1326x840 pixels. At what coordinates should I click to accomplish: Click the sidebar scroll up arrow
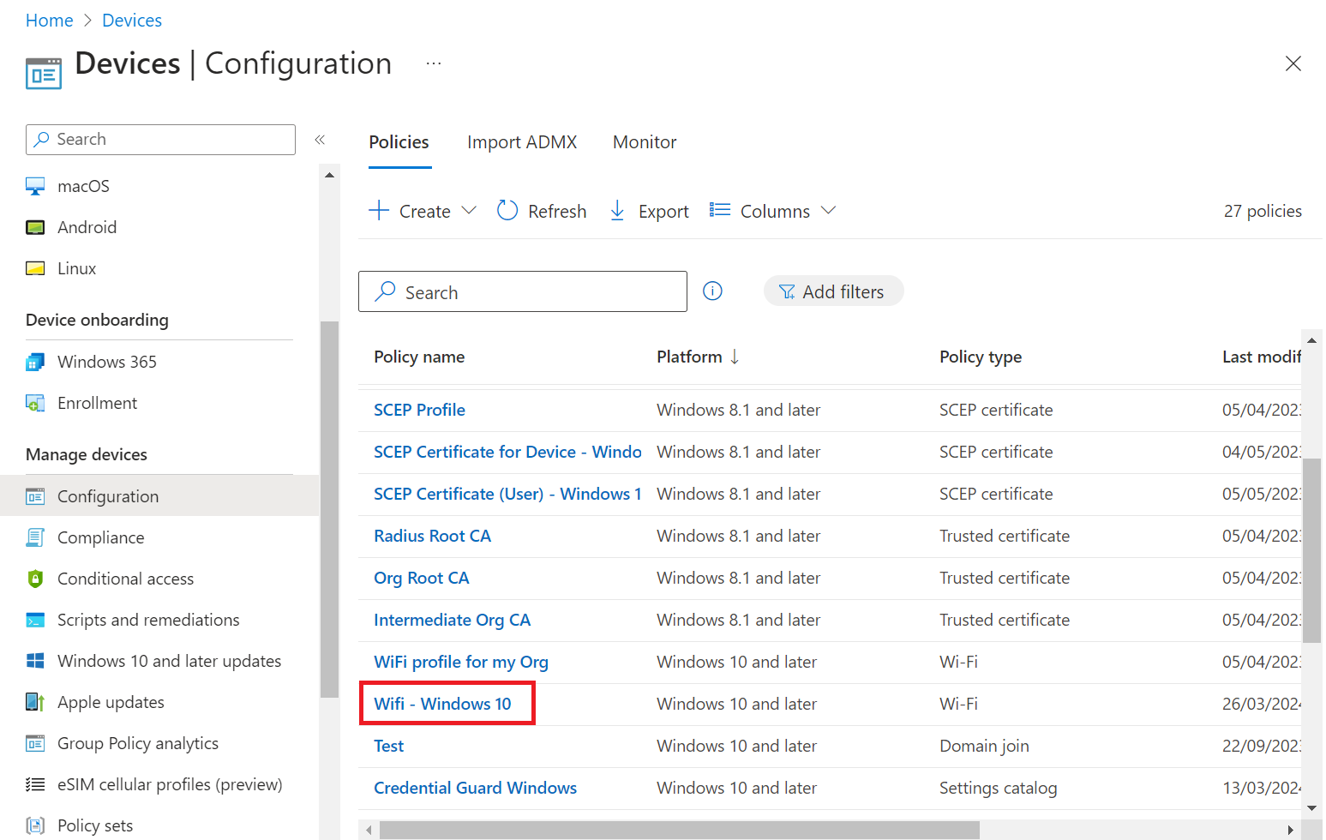coord(329,175)
